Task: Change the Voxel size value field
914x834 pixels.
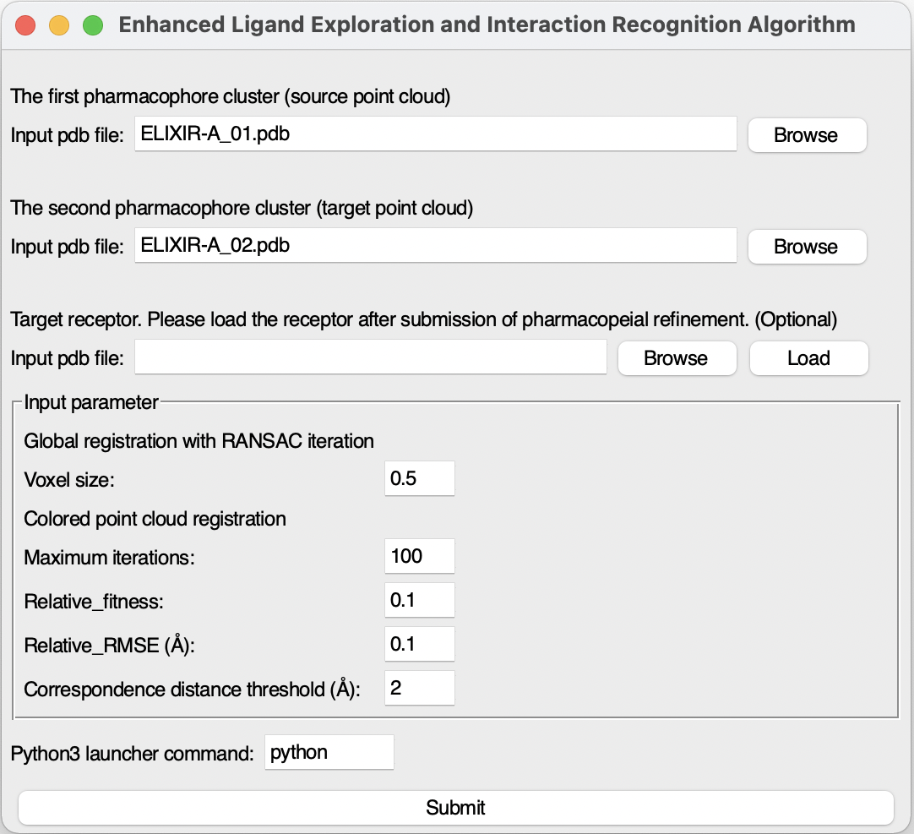Action: click(x=419, y=478)
